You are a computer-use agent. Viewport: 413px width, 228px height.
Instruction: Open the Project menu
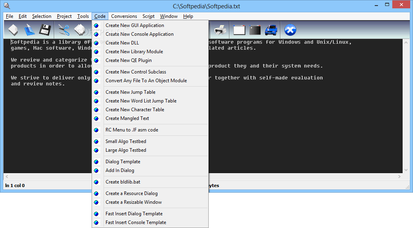pos(64,16)
